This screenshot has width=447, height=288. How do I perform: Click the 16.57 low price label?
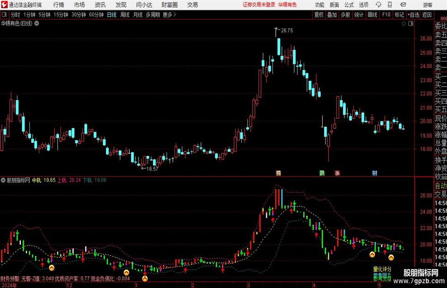pos(152,169)
